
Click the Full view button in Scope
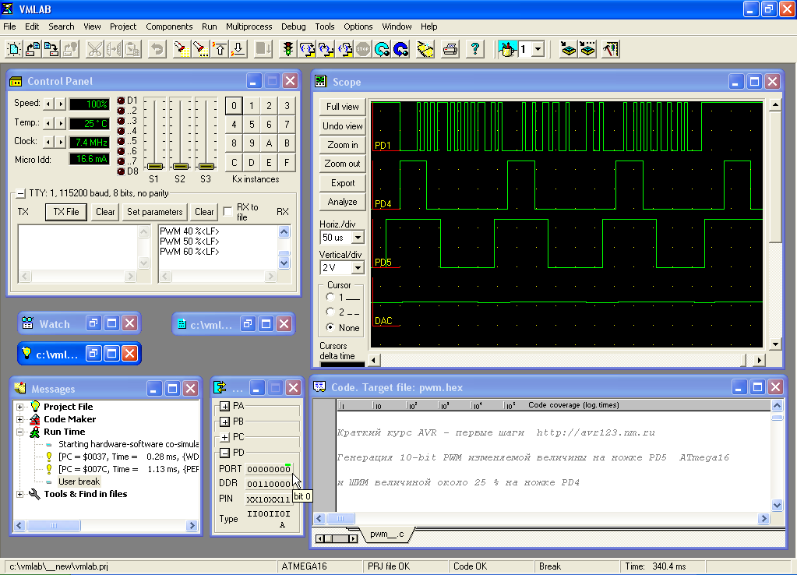(x=343, y=107)
